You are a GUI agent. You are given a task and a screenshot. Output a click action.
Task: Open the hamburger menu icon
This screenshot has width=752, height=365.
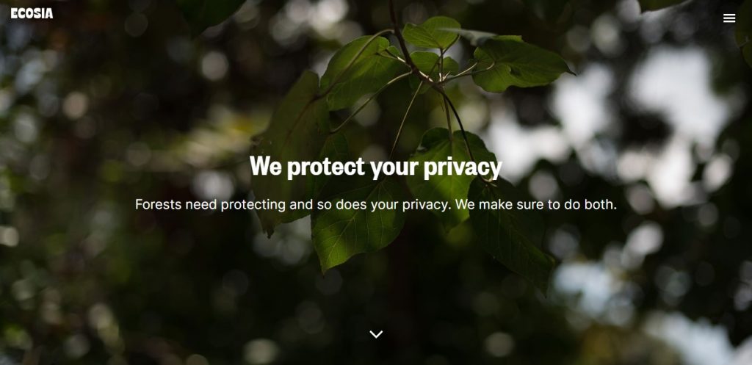(729, 18)
